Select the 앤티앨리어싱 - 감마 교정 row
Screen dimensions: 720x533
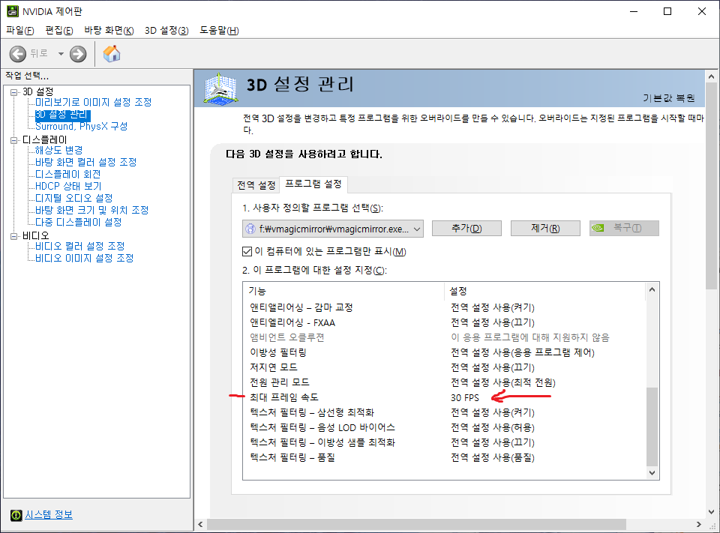coord(445,307)
